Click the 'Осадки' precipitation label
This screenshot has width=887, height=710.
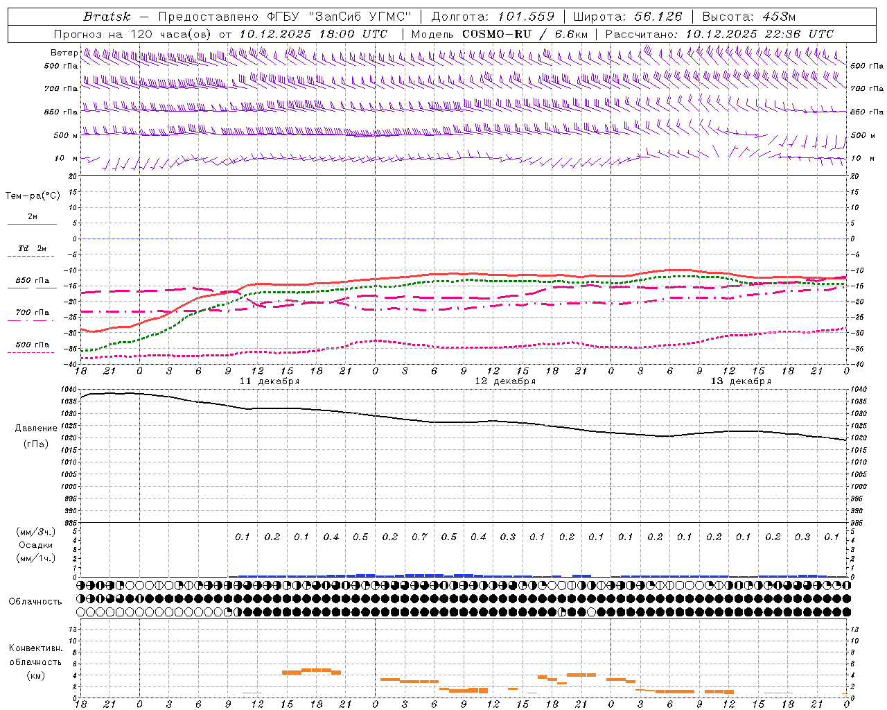point(36,544)
